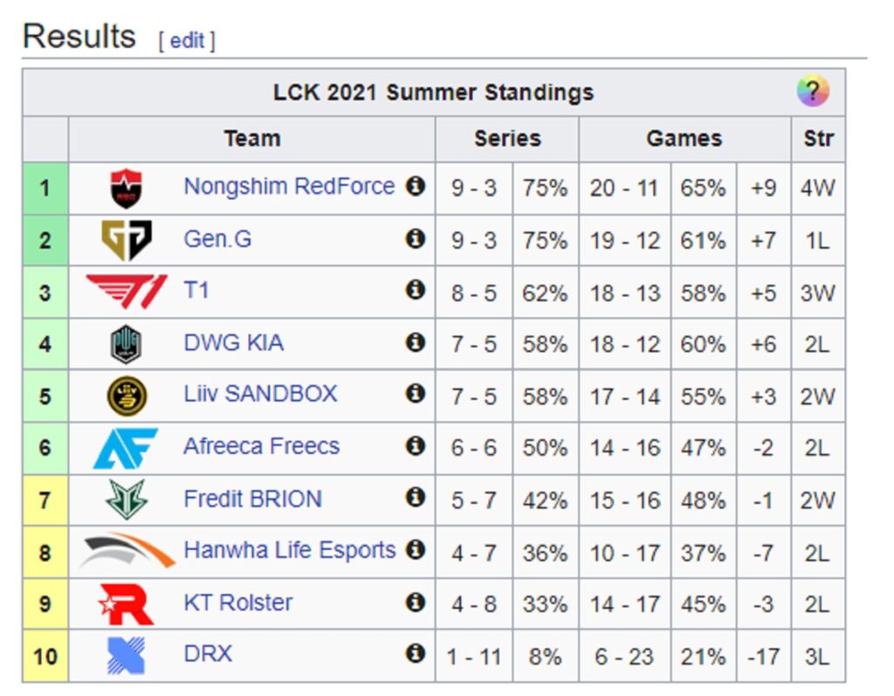Click the DRX info icon
This screenshot has width=894, height=696.
[x=415, y=653]
